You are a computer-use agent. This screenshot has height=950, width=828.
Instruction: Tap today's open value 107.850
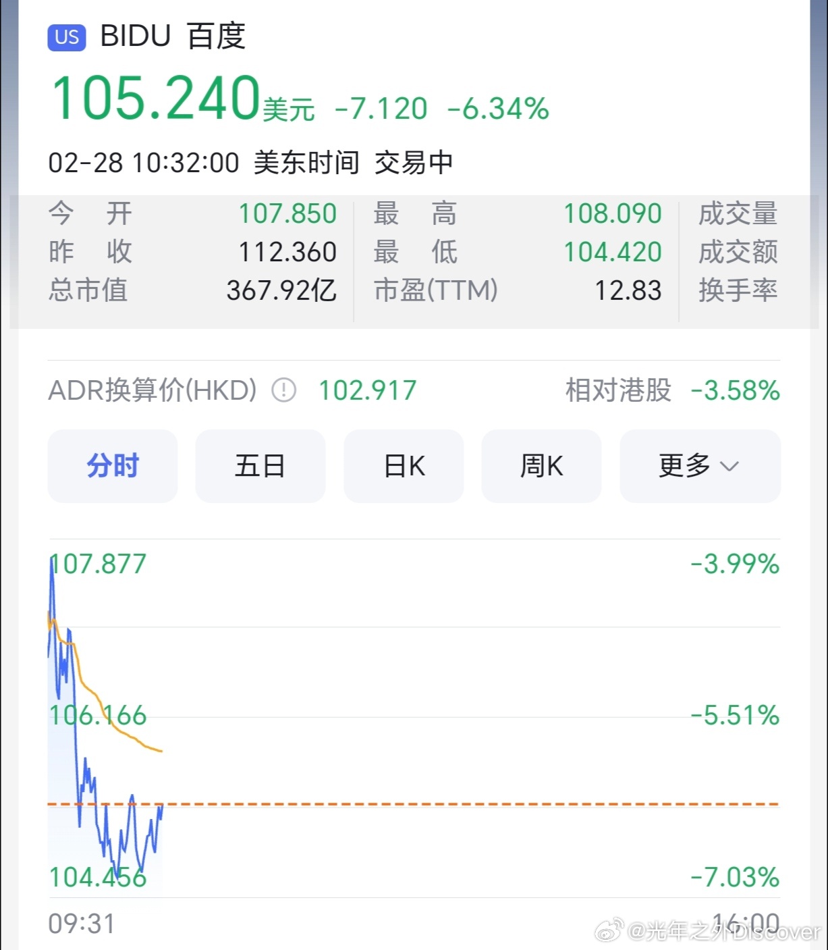(287, 214)
